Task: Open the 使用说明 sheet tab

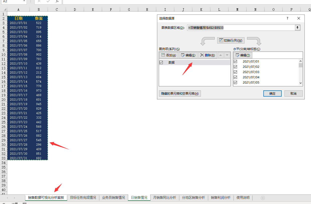Action: click(243, 197)
